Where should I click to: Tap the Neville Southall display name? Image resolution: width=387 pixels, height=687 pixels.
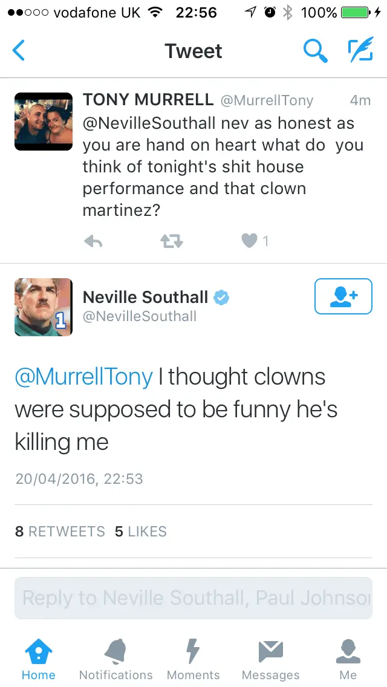(145, 297)
